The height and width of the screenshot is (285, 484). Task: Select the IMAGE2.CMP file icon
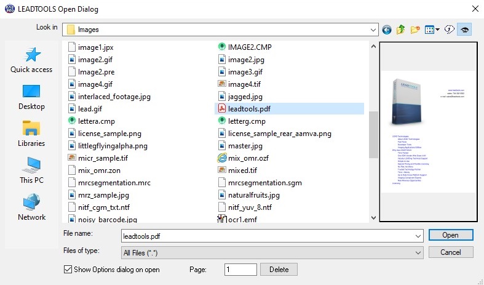pyautogui.click(x=221, y=47)
